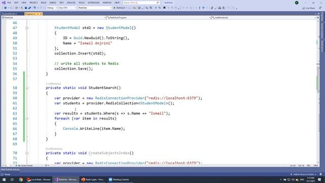Collapse the CreateSubjectsIndex method at line 70
The image size is (325, 183).
tap(27, 153)
